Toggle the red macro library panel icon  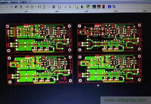(103, 7)
